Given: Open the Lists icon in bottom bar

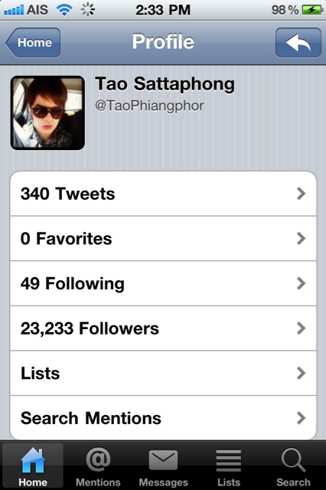Looking at the screenshot, I should click(229, 461).
